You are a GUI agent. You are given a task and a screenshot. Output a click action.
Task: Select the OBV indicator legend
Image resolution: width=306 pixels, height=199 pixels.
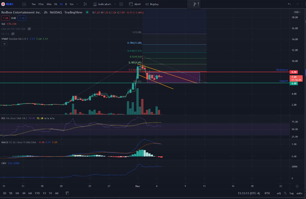10,163
